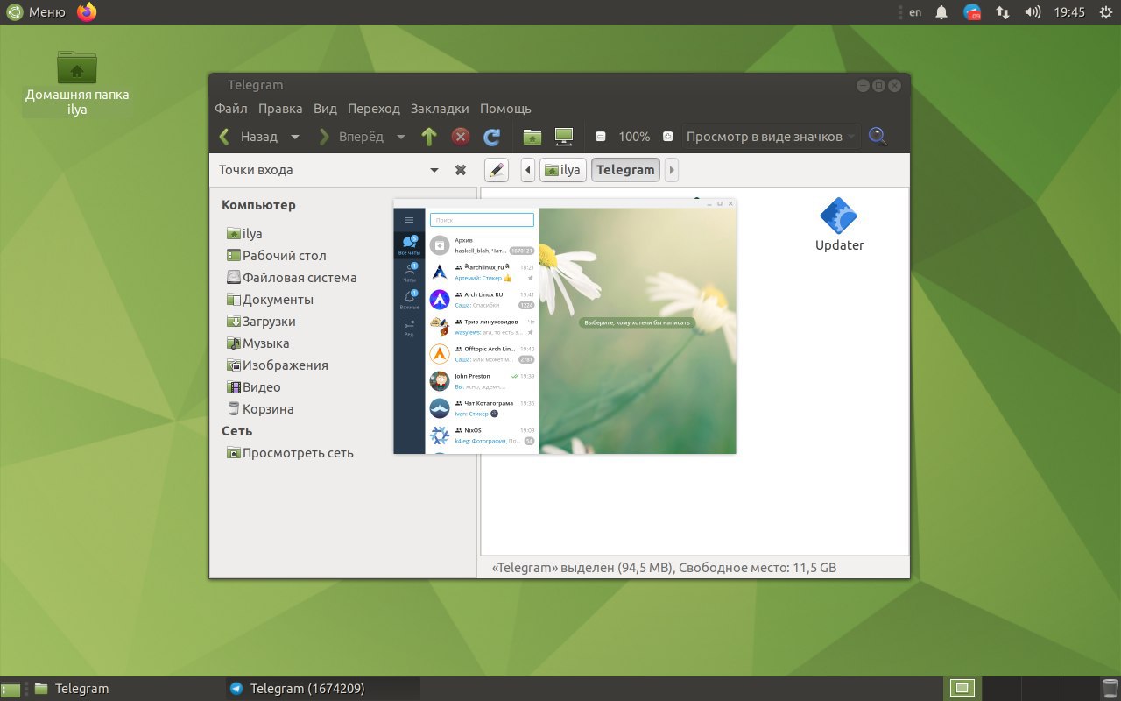Viewport: 1121px width, 701px height.
Task: Open Ред. folder settings in Telegram
Action: pyautogui.click(x=409, y=328)
